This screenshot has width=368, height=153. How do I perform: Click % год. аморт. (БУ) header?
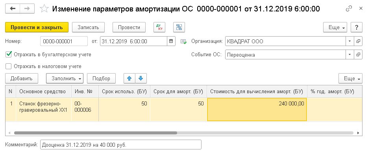click(335, 91)
